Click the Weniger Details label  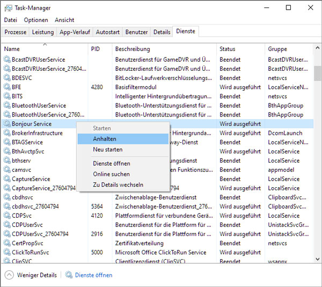click(x=37, y=275)
